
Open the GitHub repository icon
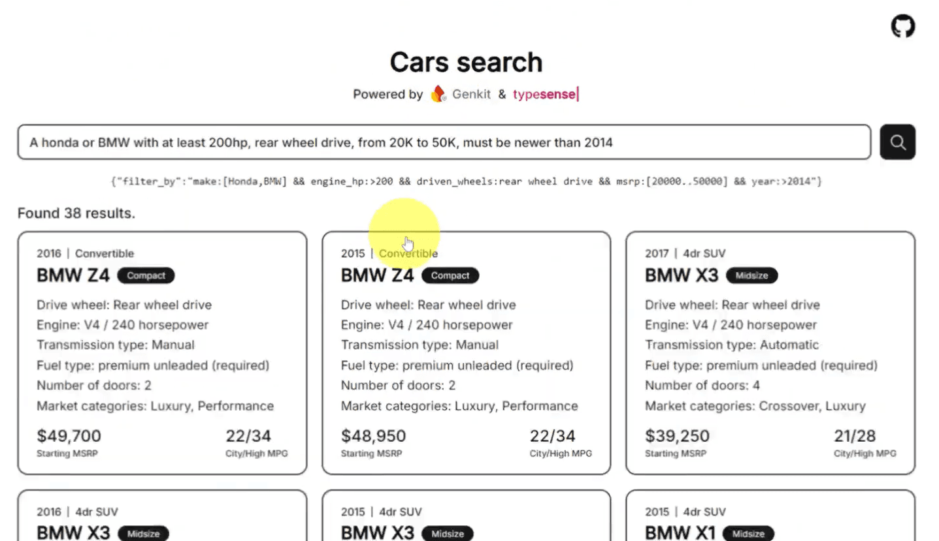click(903, 26)
